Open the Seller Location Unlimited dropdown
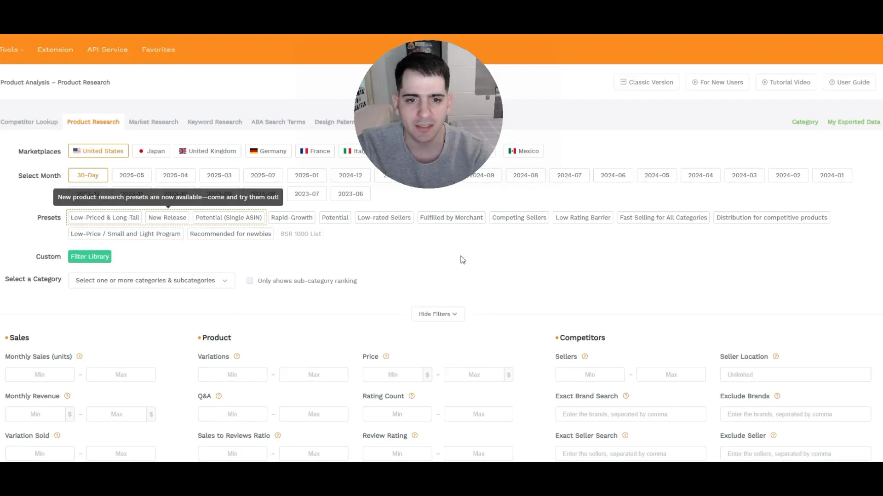The height and width of the screenshot is (496, 883). pos(795,375)
